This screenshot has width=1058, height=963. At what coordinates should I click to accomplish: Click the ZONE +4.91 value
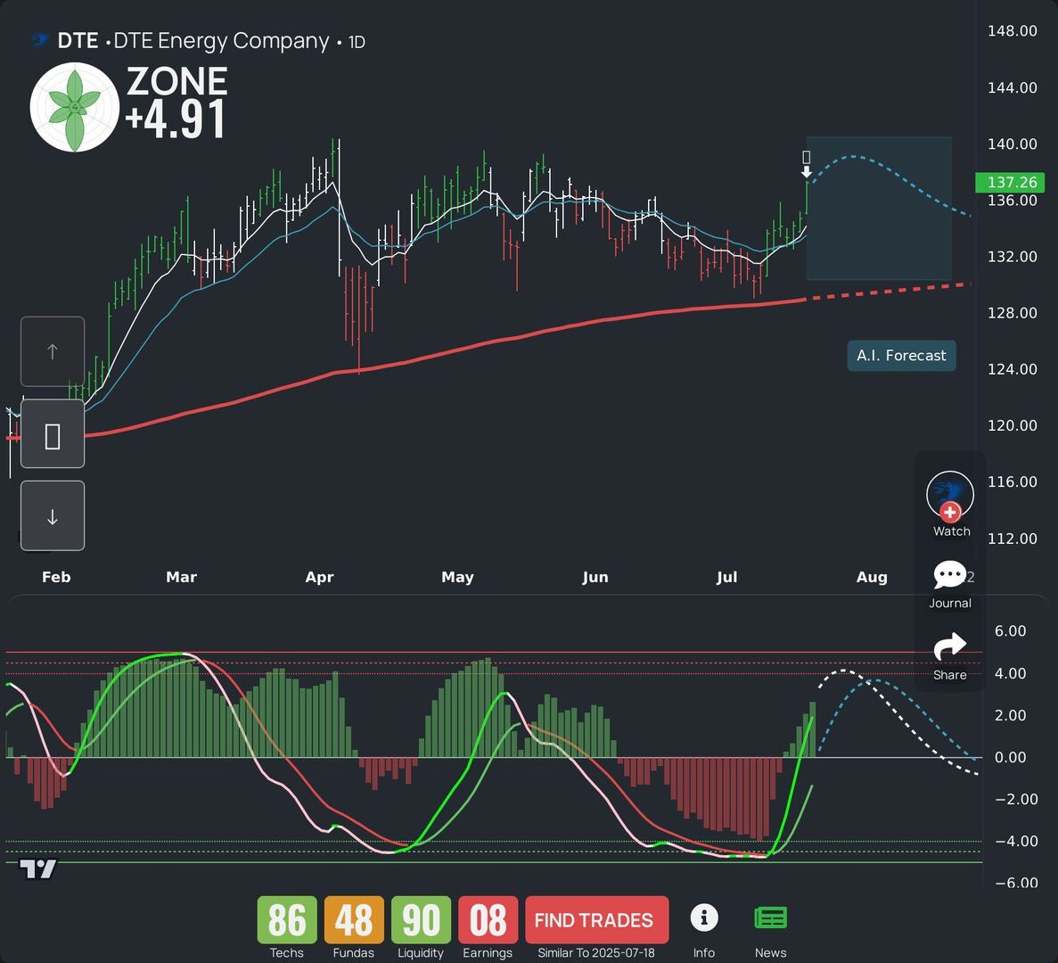[x=176, y=119]
